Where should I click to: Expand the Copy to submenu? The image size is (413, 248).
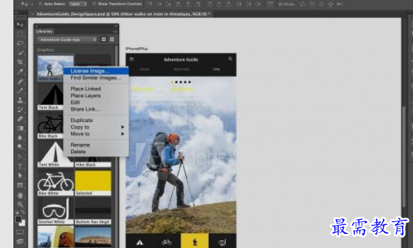coord(96,127)
